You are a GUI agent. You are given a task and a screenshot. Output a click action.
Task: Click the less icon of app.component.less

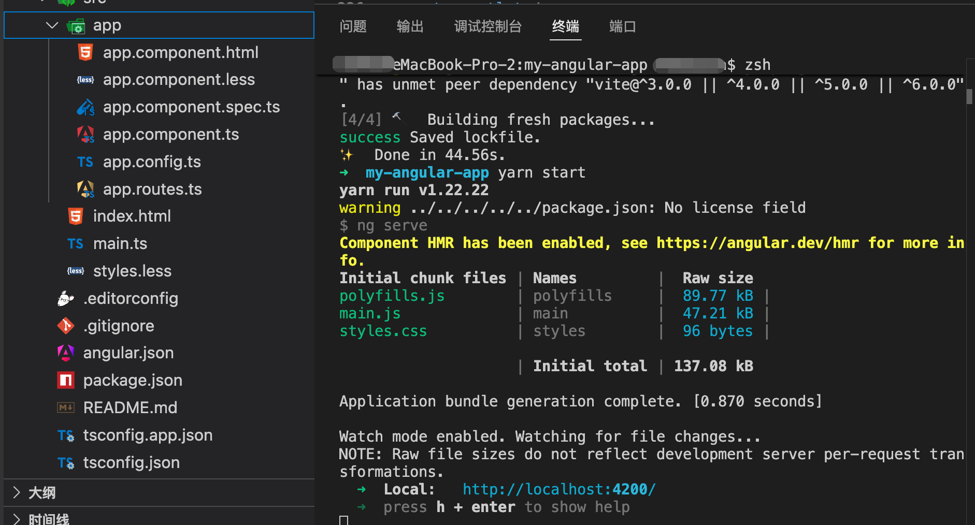point(85,80)
